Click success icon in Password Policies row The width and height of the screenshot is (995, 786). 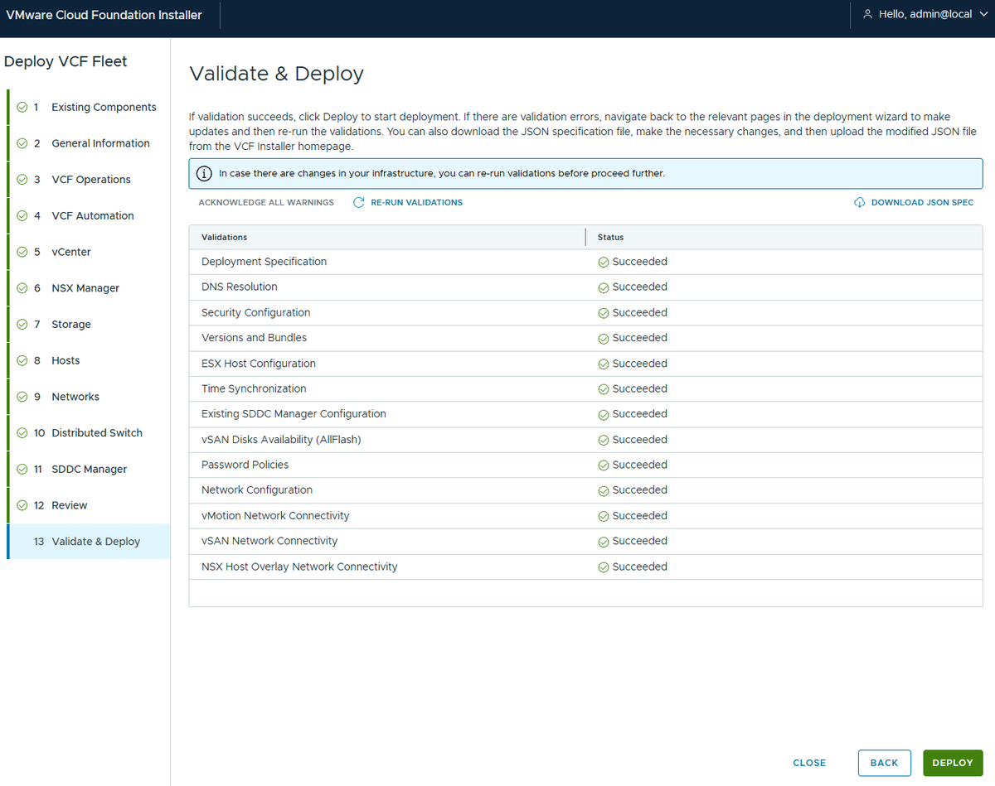pos(604,465)
